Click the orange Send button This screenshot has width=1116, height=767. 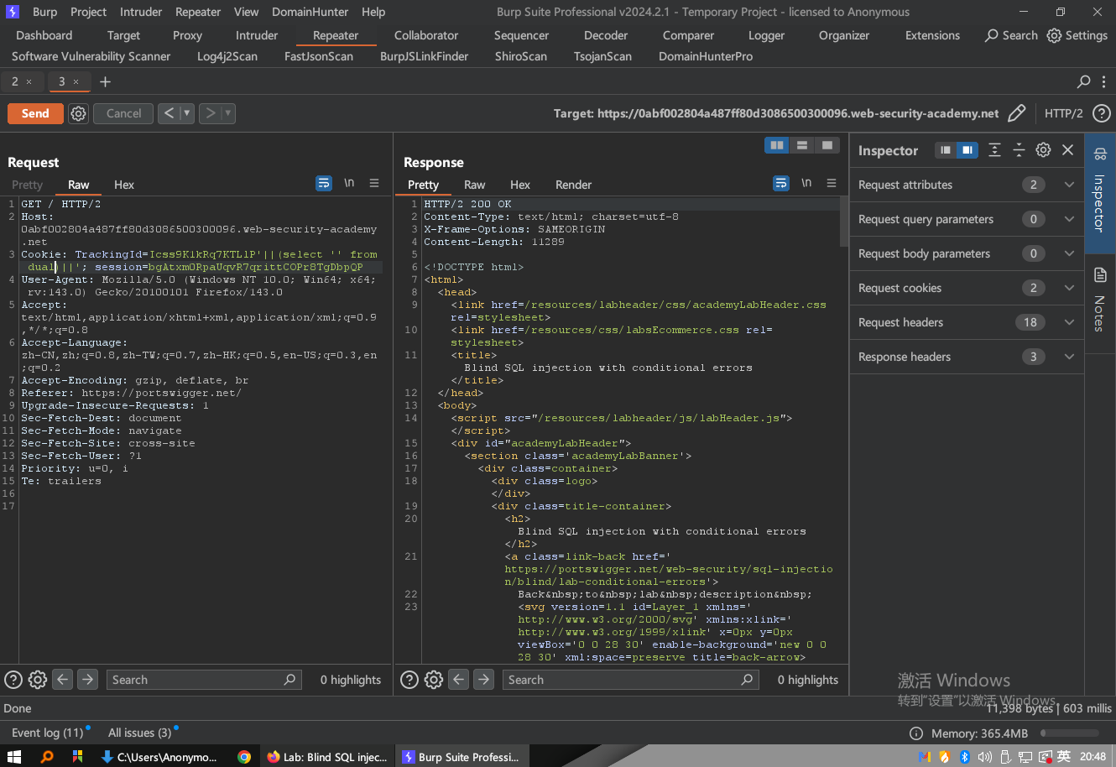coord(35,113)
